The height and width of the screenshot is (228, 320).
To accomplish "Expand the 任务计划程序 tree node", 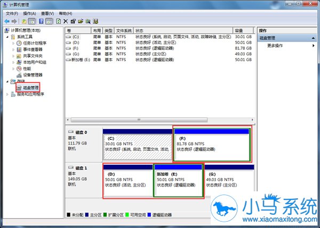I will (13, 44).
